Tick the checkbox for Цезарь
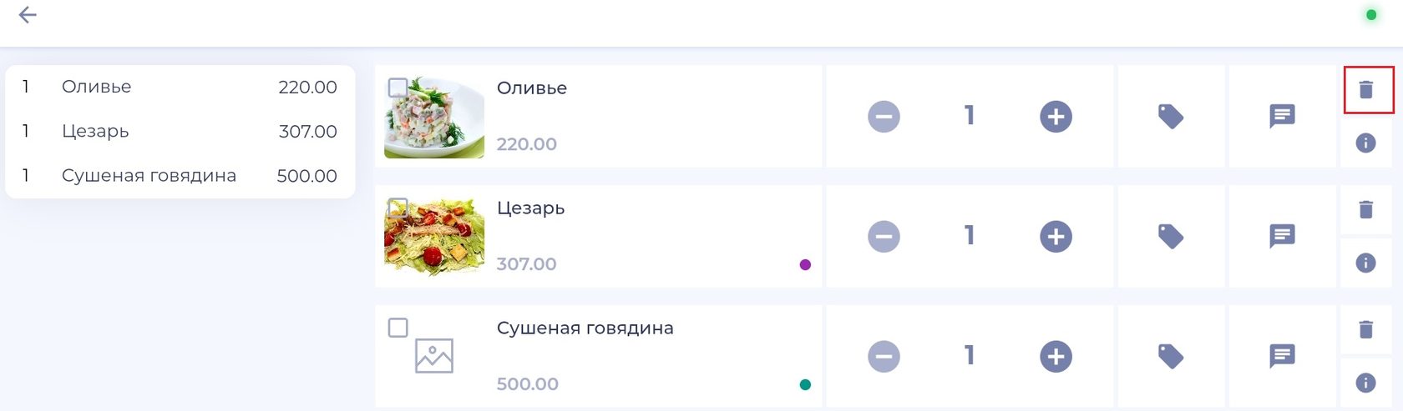1403x411 pixels. coord(398,208)
